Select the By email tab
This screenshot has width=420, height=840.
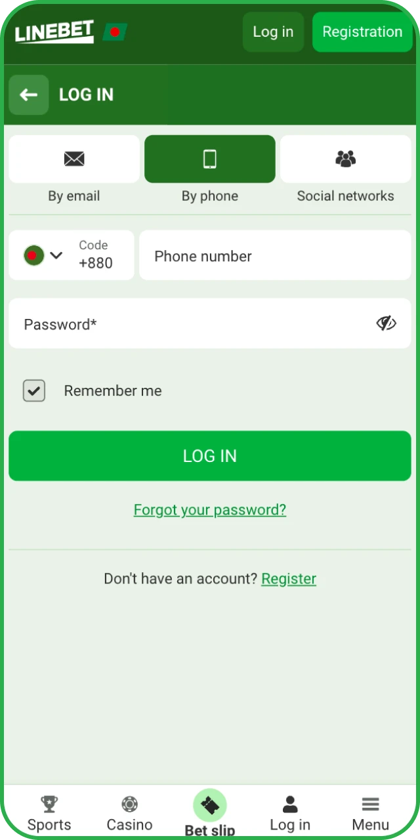pyautogui.click(x=74, y=159)
